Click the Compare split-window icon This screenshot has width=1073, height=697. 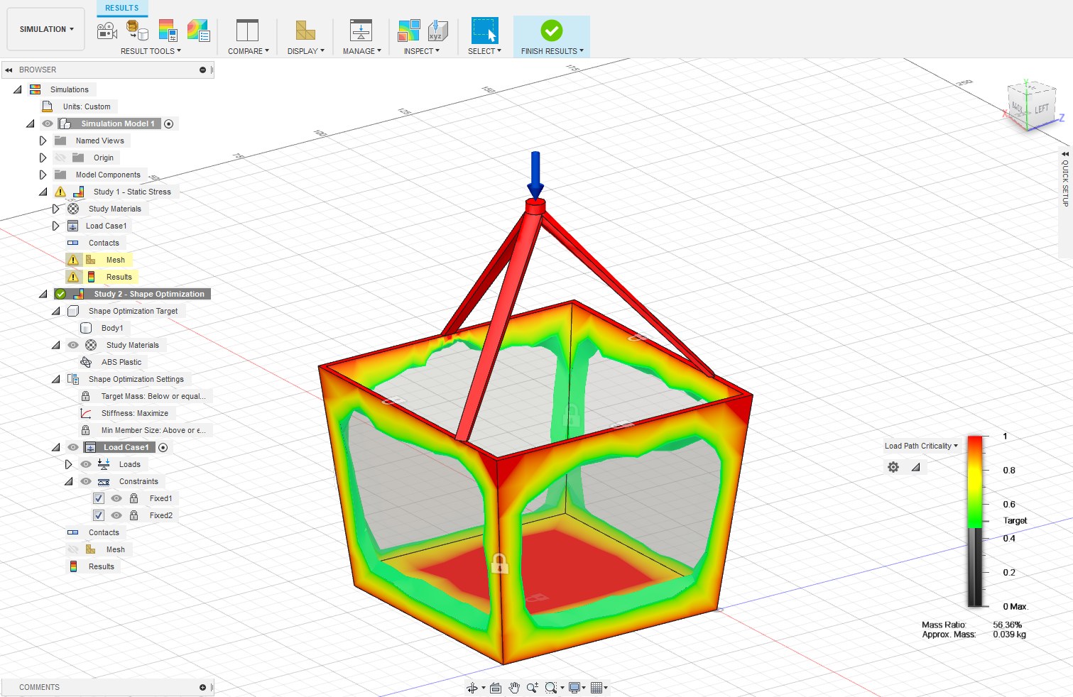click(x=248, y=31)
